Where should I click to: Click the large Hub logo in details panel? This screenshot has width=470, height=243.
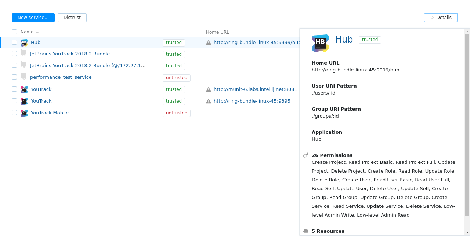[x=321, y=43]
